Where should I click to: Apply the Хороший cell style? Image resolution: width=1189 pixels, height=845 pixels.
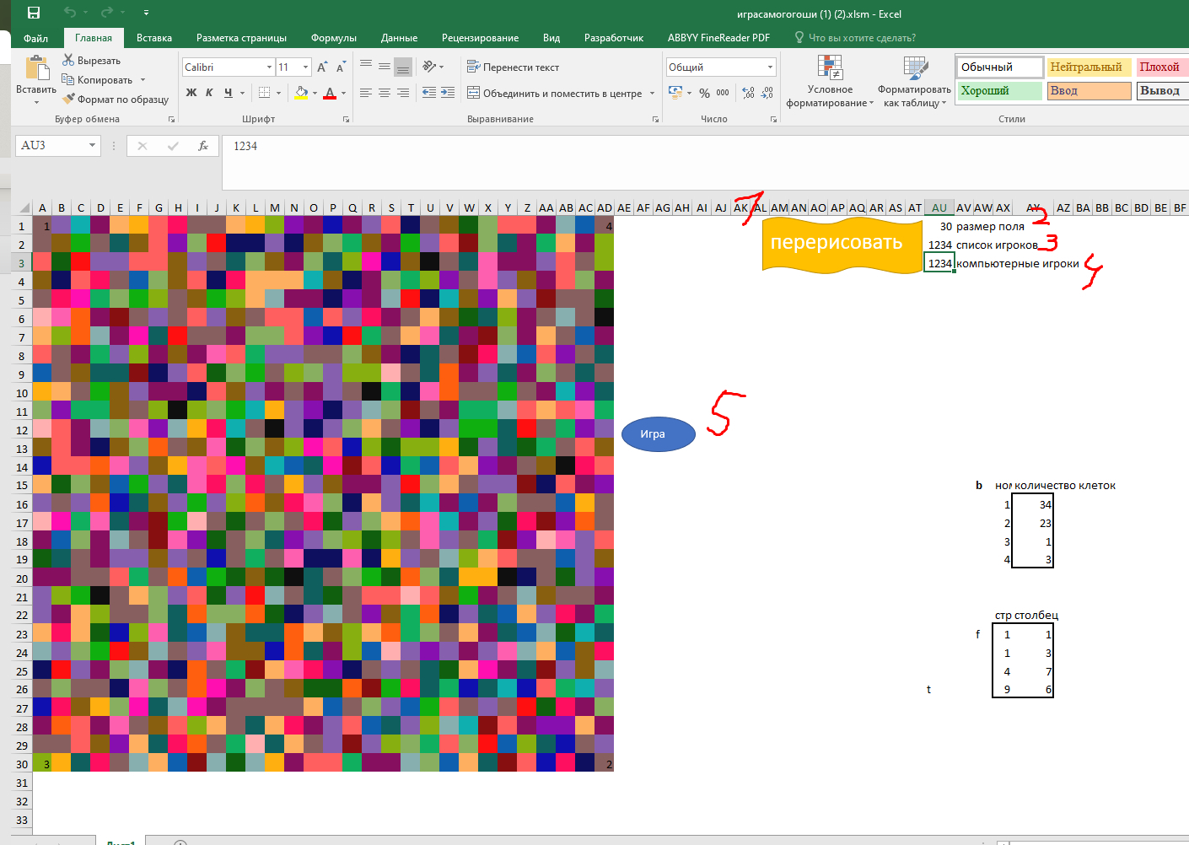(999, 90)
